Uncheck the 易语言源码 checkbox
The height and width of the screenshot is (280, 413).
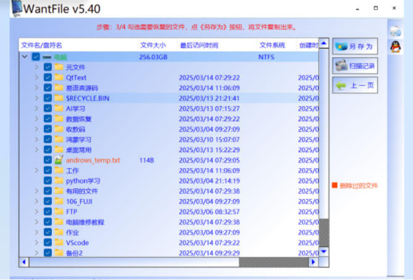tap(48, 88)
